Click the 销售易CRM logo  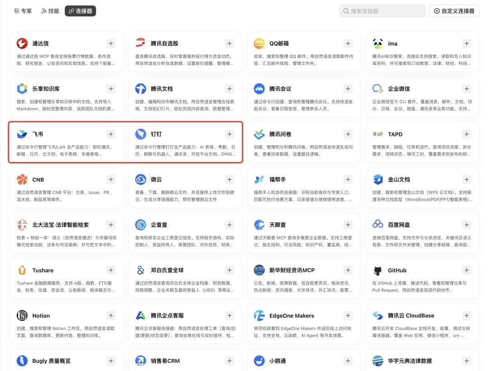pos(141,361)
